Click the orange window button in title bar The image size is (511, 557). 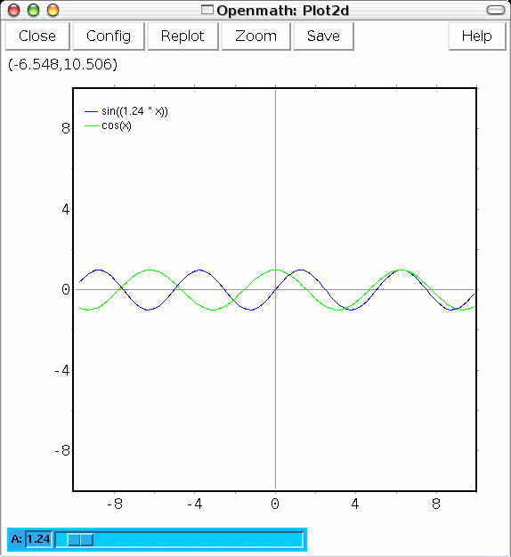53,10
